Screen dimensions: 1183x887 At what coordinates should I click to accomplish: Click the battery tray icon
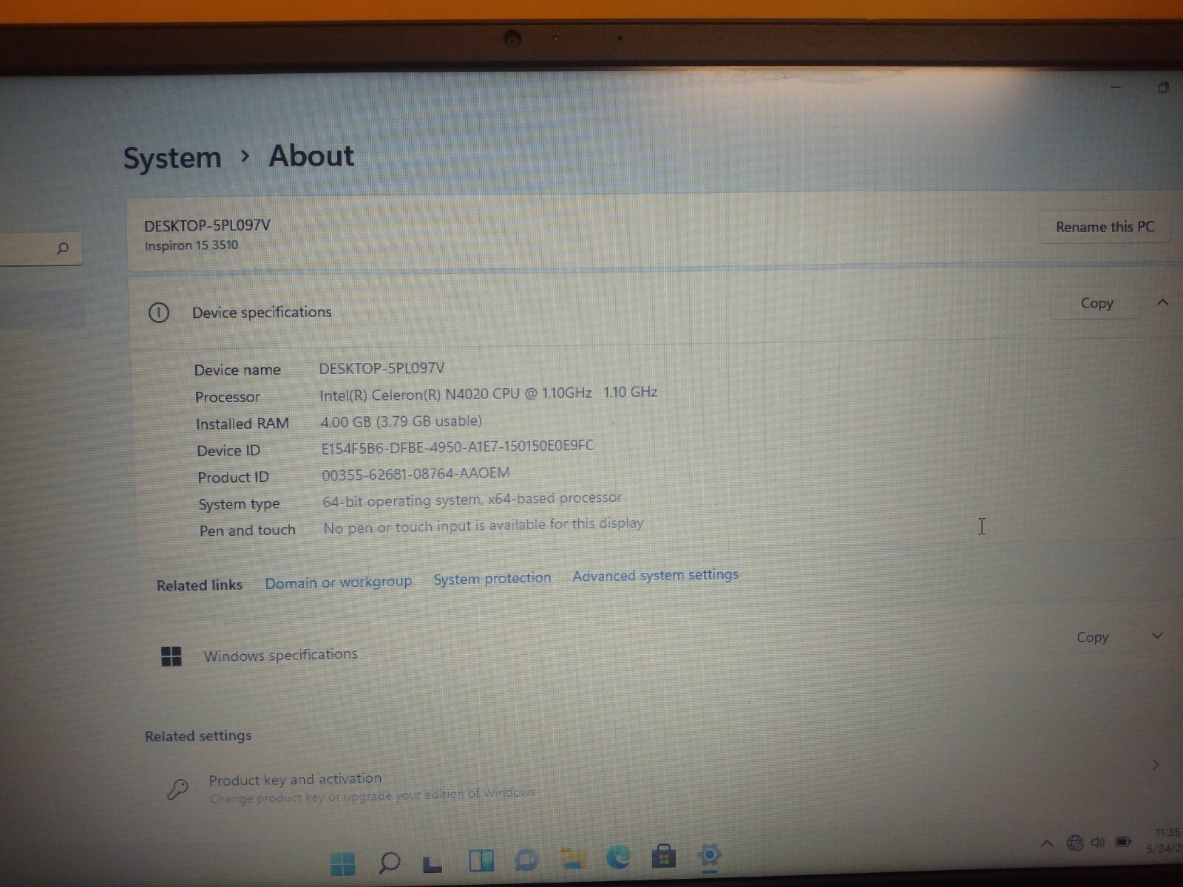pos(1123,841)
